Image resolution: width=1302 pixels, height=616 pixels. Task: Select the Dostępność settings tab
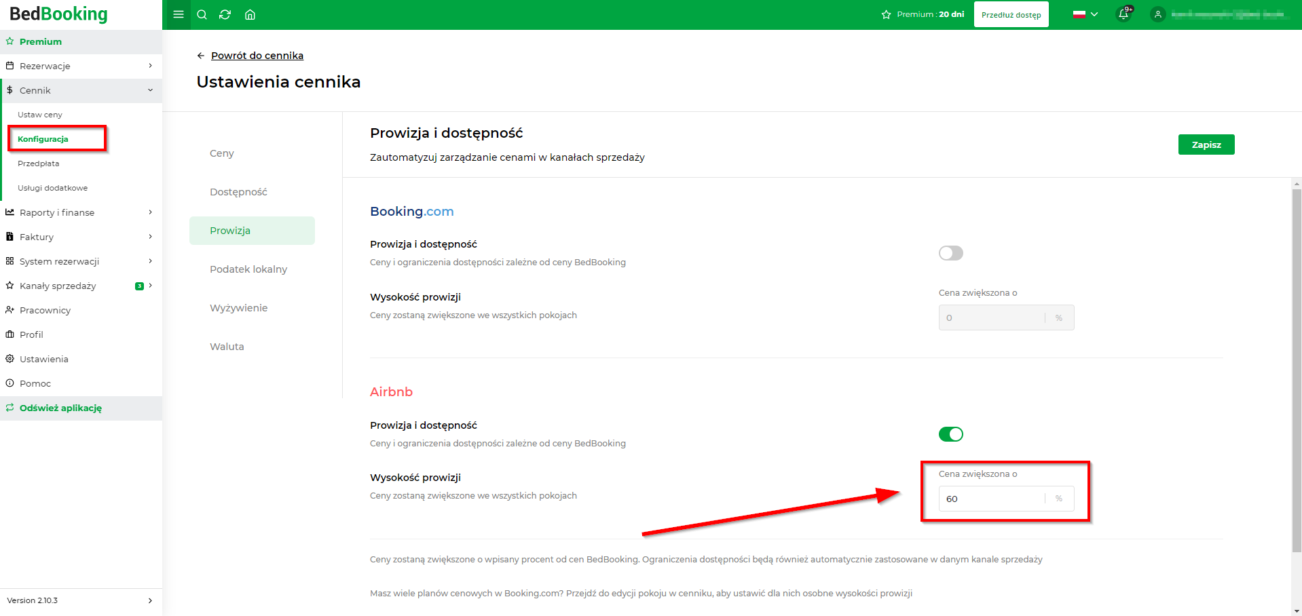tap(252, 192)
